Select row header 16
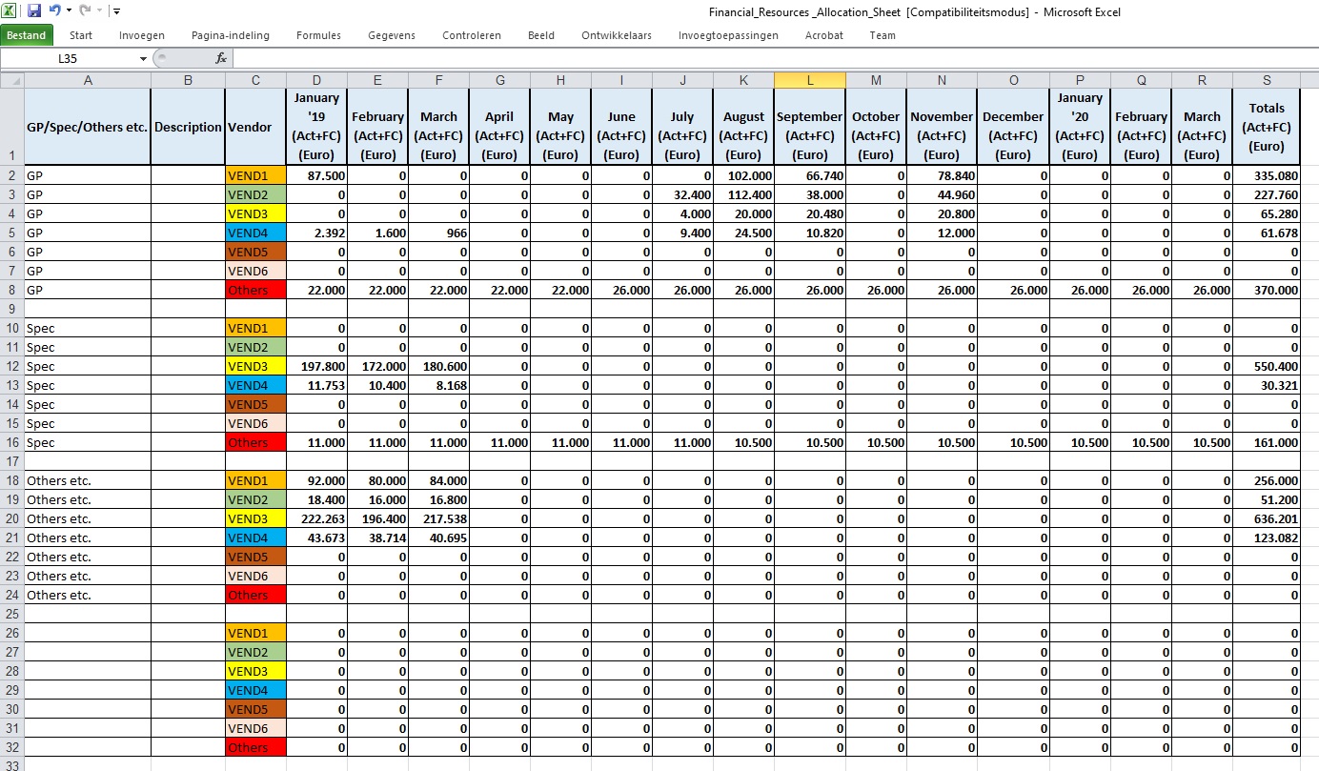The height and width of the screenshot is (771, 1319). 12,442
